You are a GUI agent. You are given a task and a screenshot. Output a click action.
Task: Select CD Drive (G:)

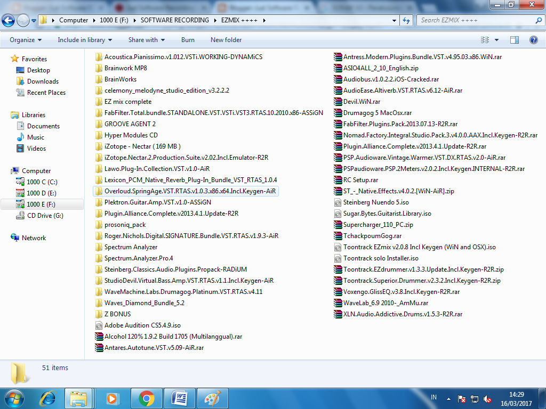(x=45, y=216)
